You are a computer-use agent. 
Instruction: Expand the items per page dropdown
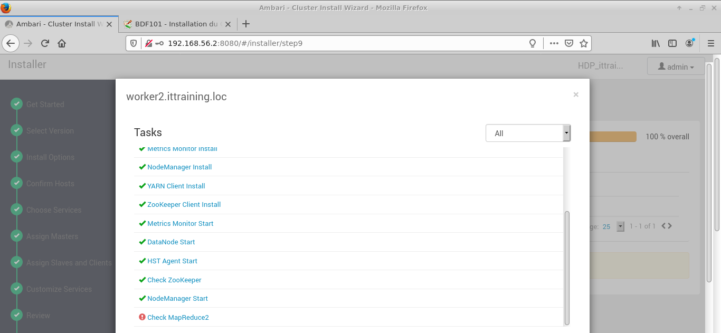620,226
